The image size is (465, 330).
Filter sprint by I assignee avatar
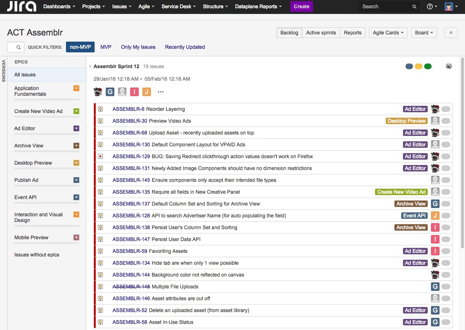coord(134,92)
